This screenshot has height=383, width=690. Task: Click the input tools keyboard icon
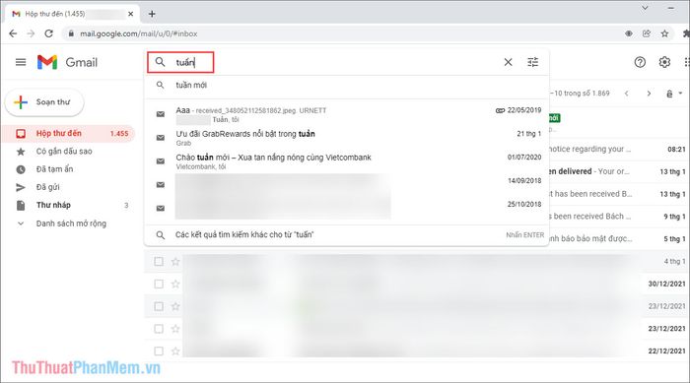[669, 94]
